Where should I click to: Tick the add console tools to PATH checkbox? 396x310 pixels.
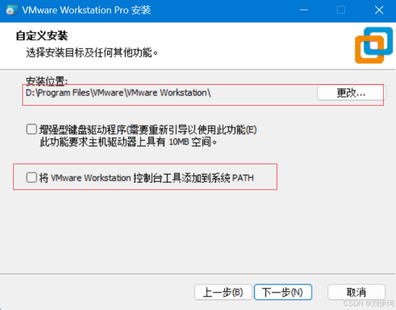tap(32, 178)
